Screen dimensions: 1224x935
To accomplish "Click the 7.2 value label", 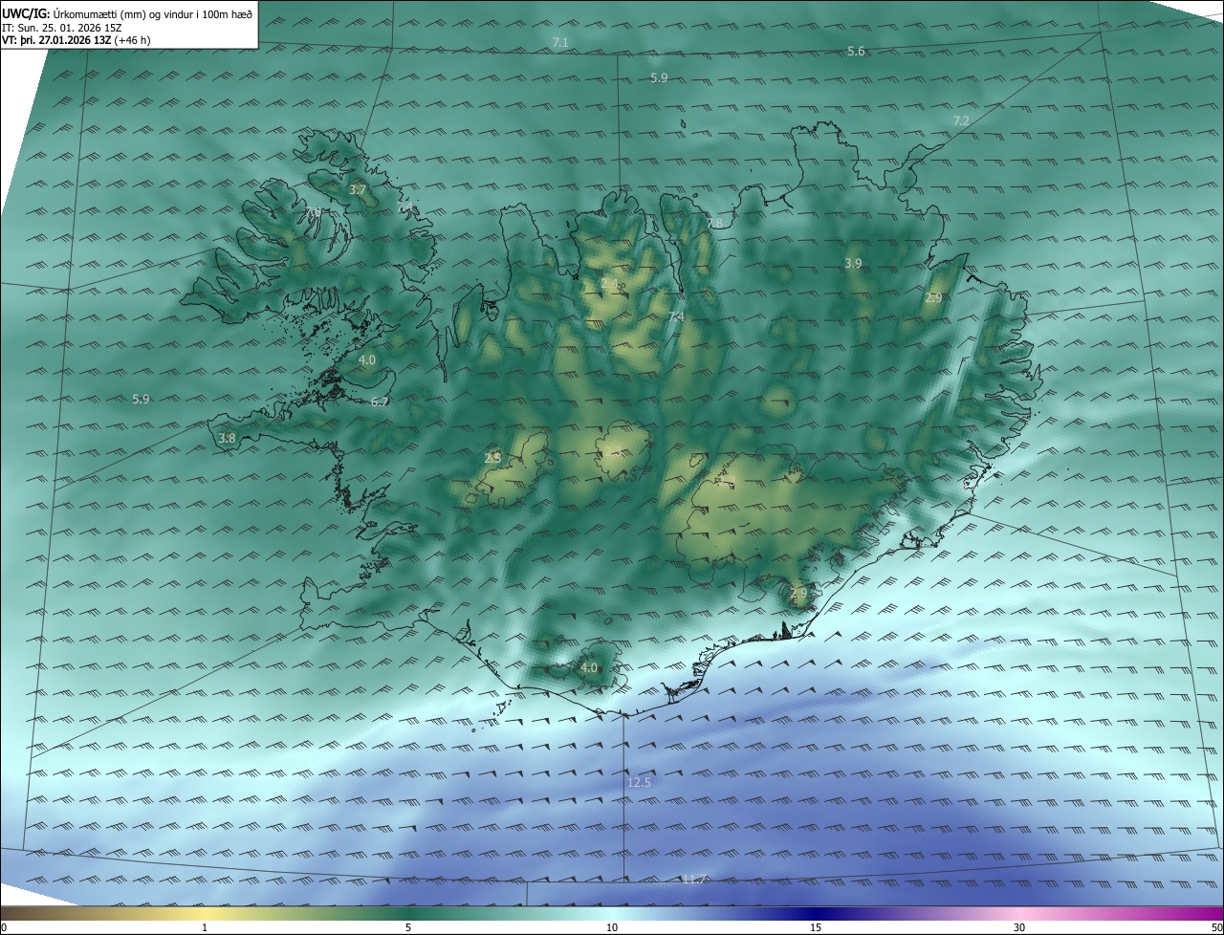I will 961,120.
